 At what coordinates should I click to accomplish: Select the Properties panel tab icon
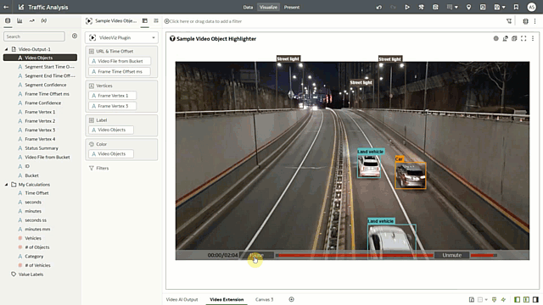pyautogui.click(x=156, y=20)
